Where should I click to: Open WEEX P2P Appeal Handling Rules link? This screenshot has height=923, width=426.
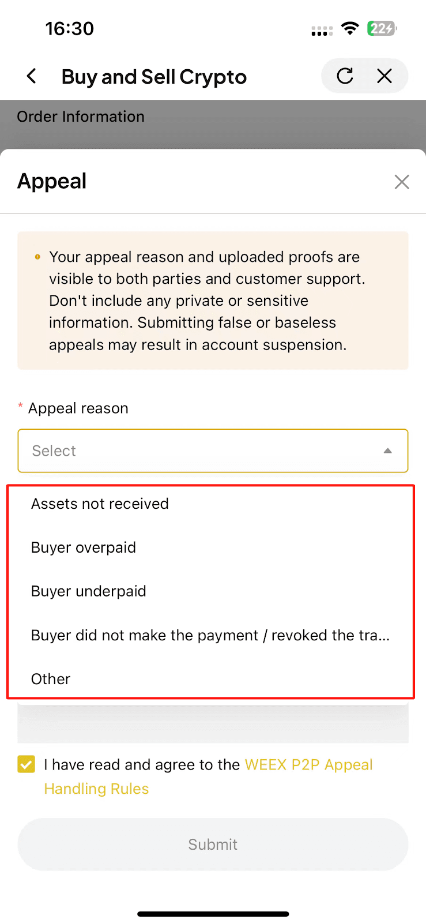pos(308,765)
